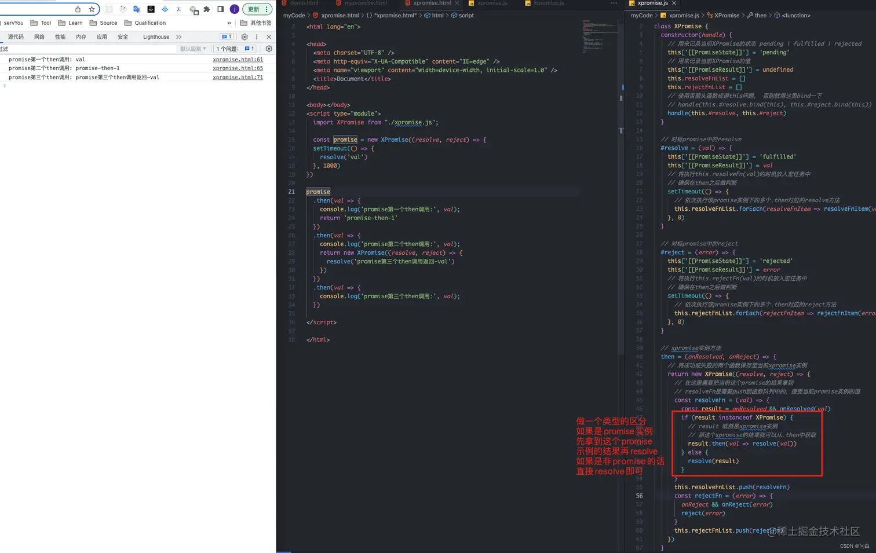Viewport: 876px width, 553px height.
Task: Bookmark this page with the star icon
Action: tap(92, 9)
